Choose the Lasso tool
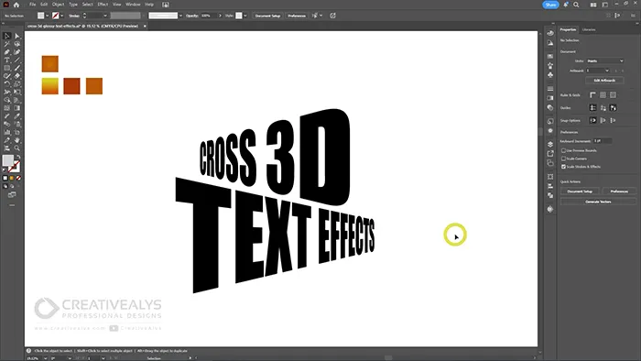 pyautogui.click(x=17, y=44)
